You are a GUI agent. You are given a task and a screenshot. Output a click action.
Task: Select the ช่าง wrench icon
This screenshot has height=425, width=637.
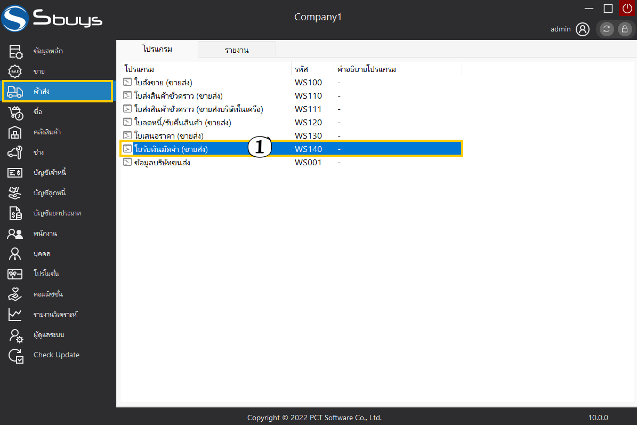15,153
